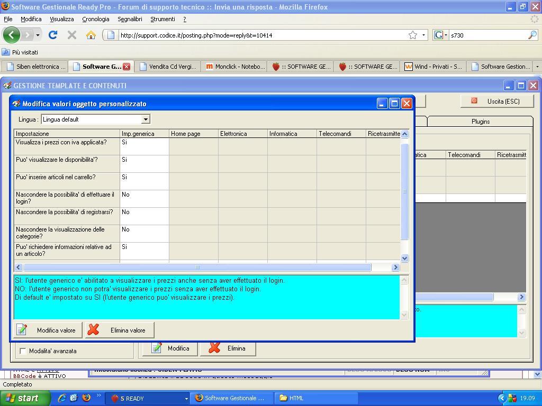Click Telecomandi header in the dialog table

pyautogui.click(x=341, y=134)
